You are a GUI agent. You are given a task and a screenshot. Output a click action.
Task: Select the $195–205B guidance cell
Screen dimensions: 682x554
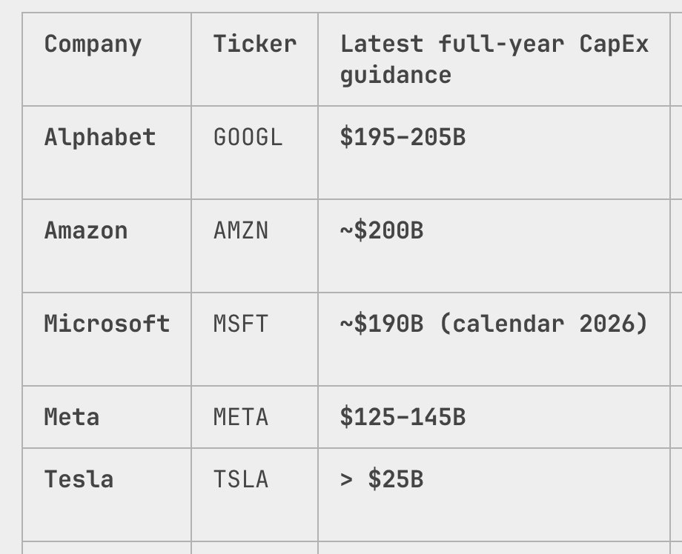[x=494, y=153]
